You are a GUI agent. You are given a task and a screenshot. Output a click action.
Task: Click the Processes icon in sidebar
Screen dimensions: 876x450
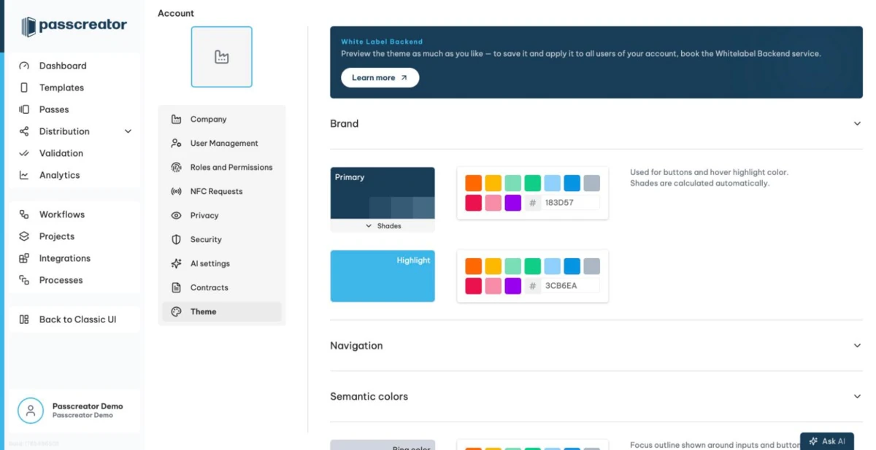point(24,280)
